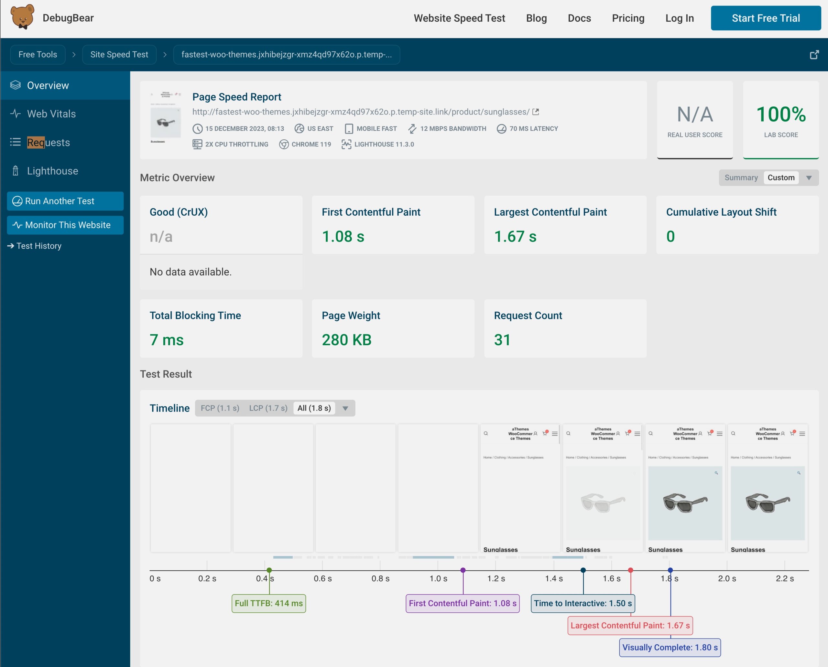Open Website Speed Test in top navigation
The width and height of the screenshot is (828, 667).
(x=459, y=18)
